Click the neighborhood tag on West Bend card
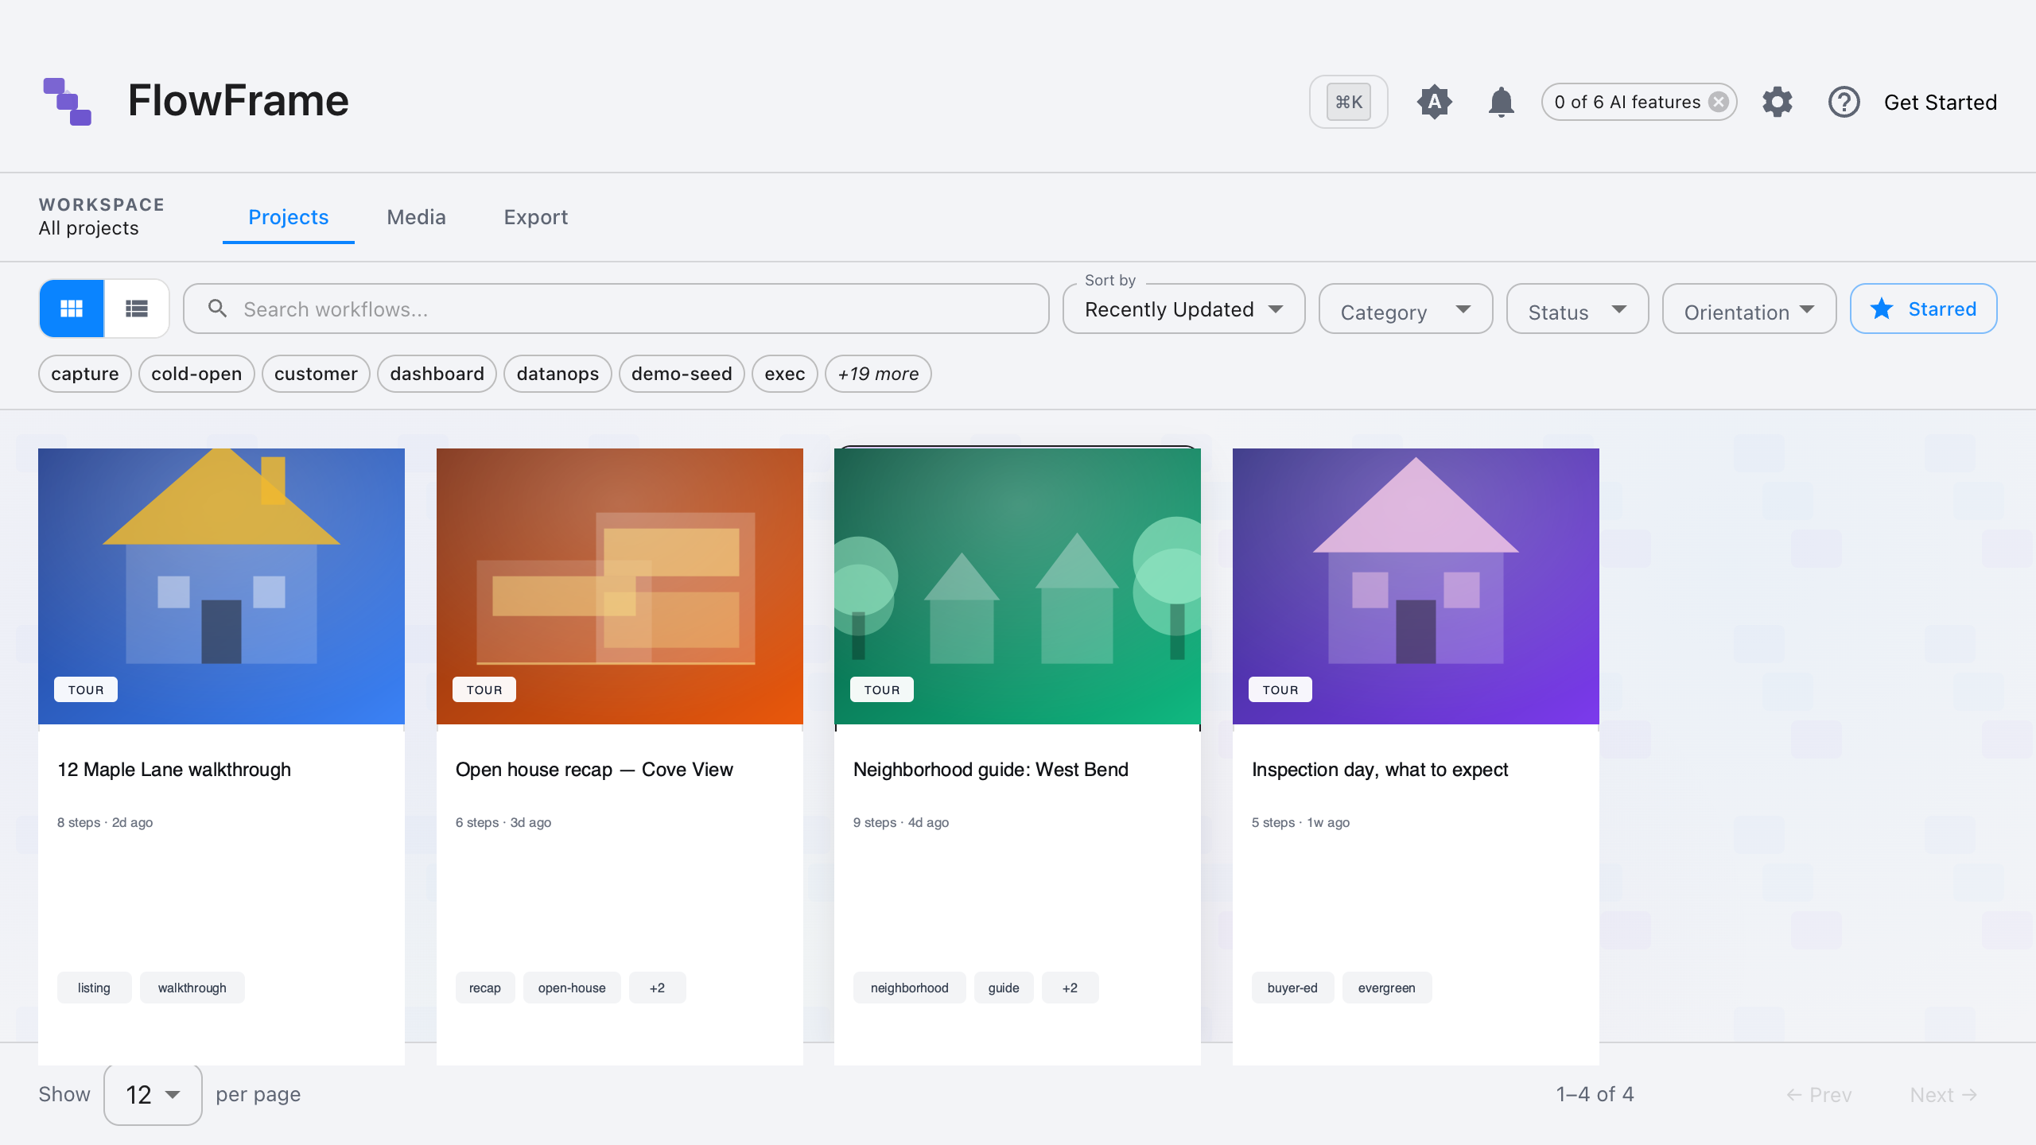Screen dimensions: 2036x1145 909,988
